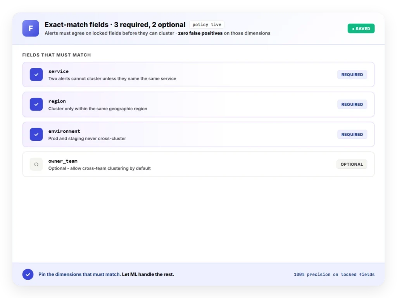The width and height of the screenshot is (397, 298).
Task: Click REQUIRED badge on environment row
Action: click(x=352, y=134)
